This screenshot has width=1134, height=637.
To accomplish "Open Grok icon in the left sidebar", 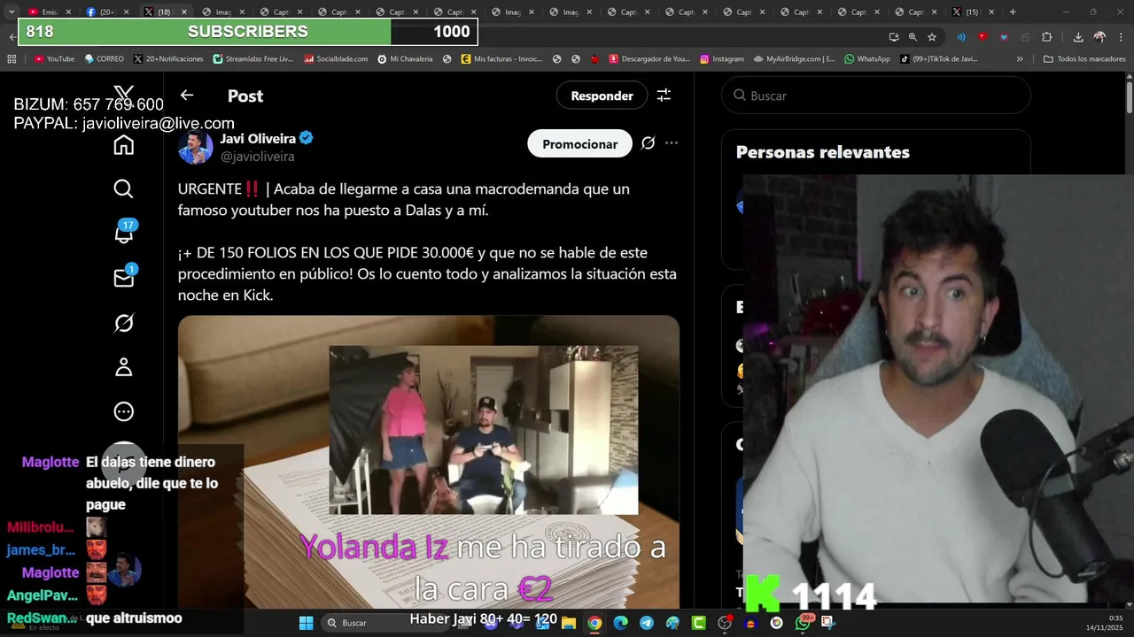I will click(124, 323).
